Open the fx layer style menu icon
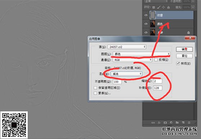201x139 pixels. (x=159, y=122)
